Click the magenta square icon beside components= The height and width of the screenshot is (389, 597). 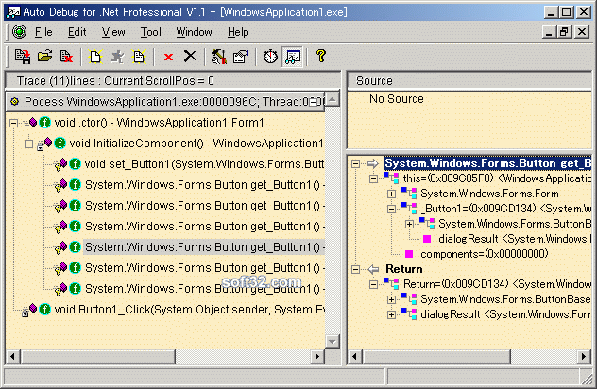(x=409, y=254)
